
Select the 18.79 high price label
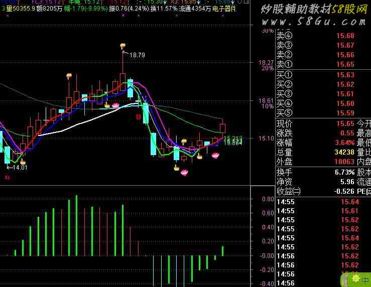[137, 55]
